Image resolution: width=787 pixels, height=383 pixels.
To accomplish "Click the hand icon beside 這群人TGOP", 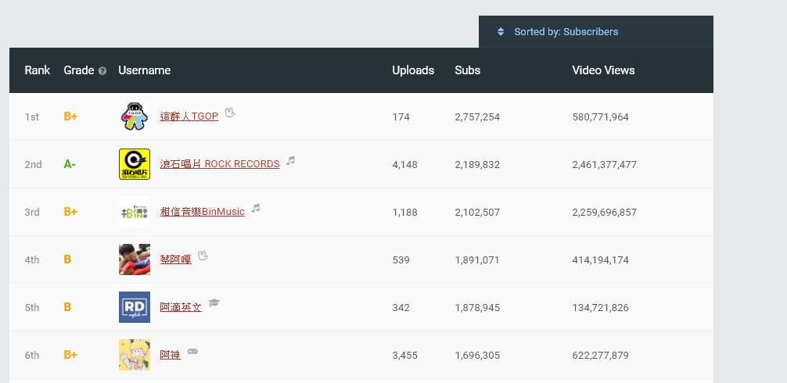I will coord(229,113).
